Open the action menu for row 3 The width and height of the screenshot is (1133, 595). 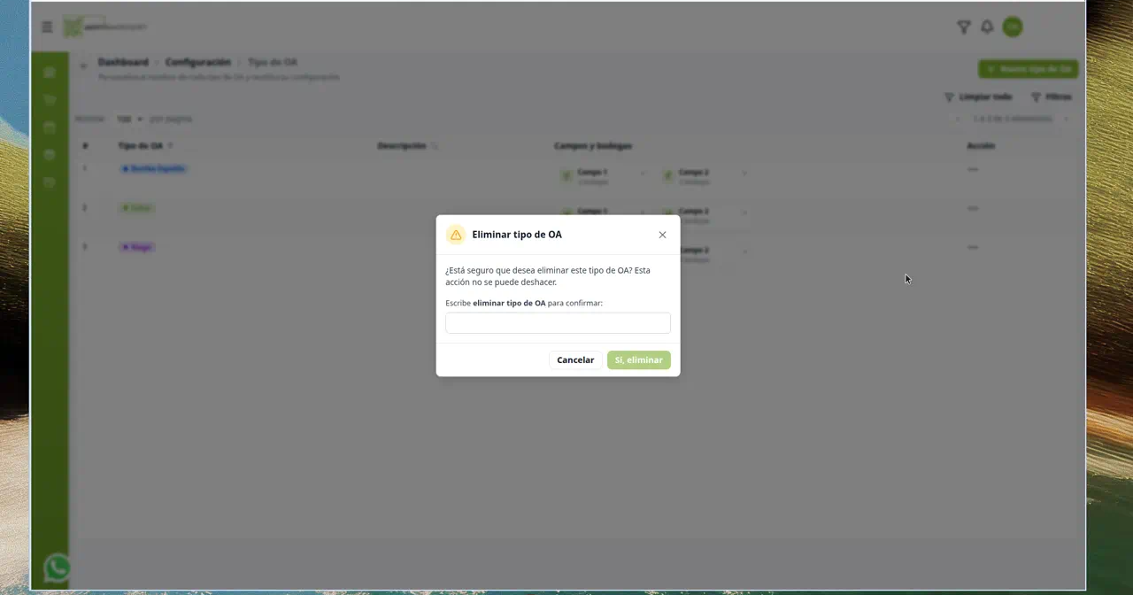pyautogui.click(x=973, y=247)
